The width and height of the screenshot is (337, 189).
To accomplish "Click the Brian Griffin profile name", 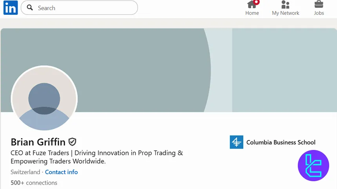I will pos(38,142).
